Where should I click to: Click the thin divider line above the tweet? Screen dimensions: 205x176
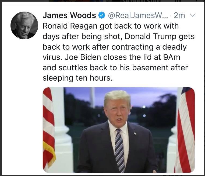click(102, 5)
